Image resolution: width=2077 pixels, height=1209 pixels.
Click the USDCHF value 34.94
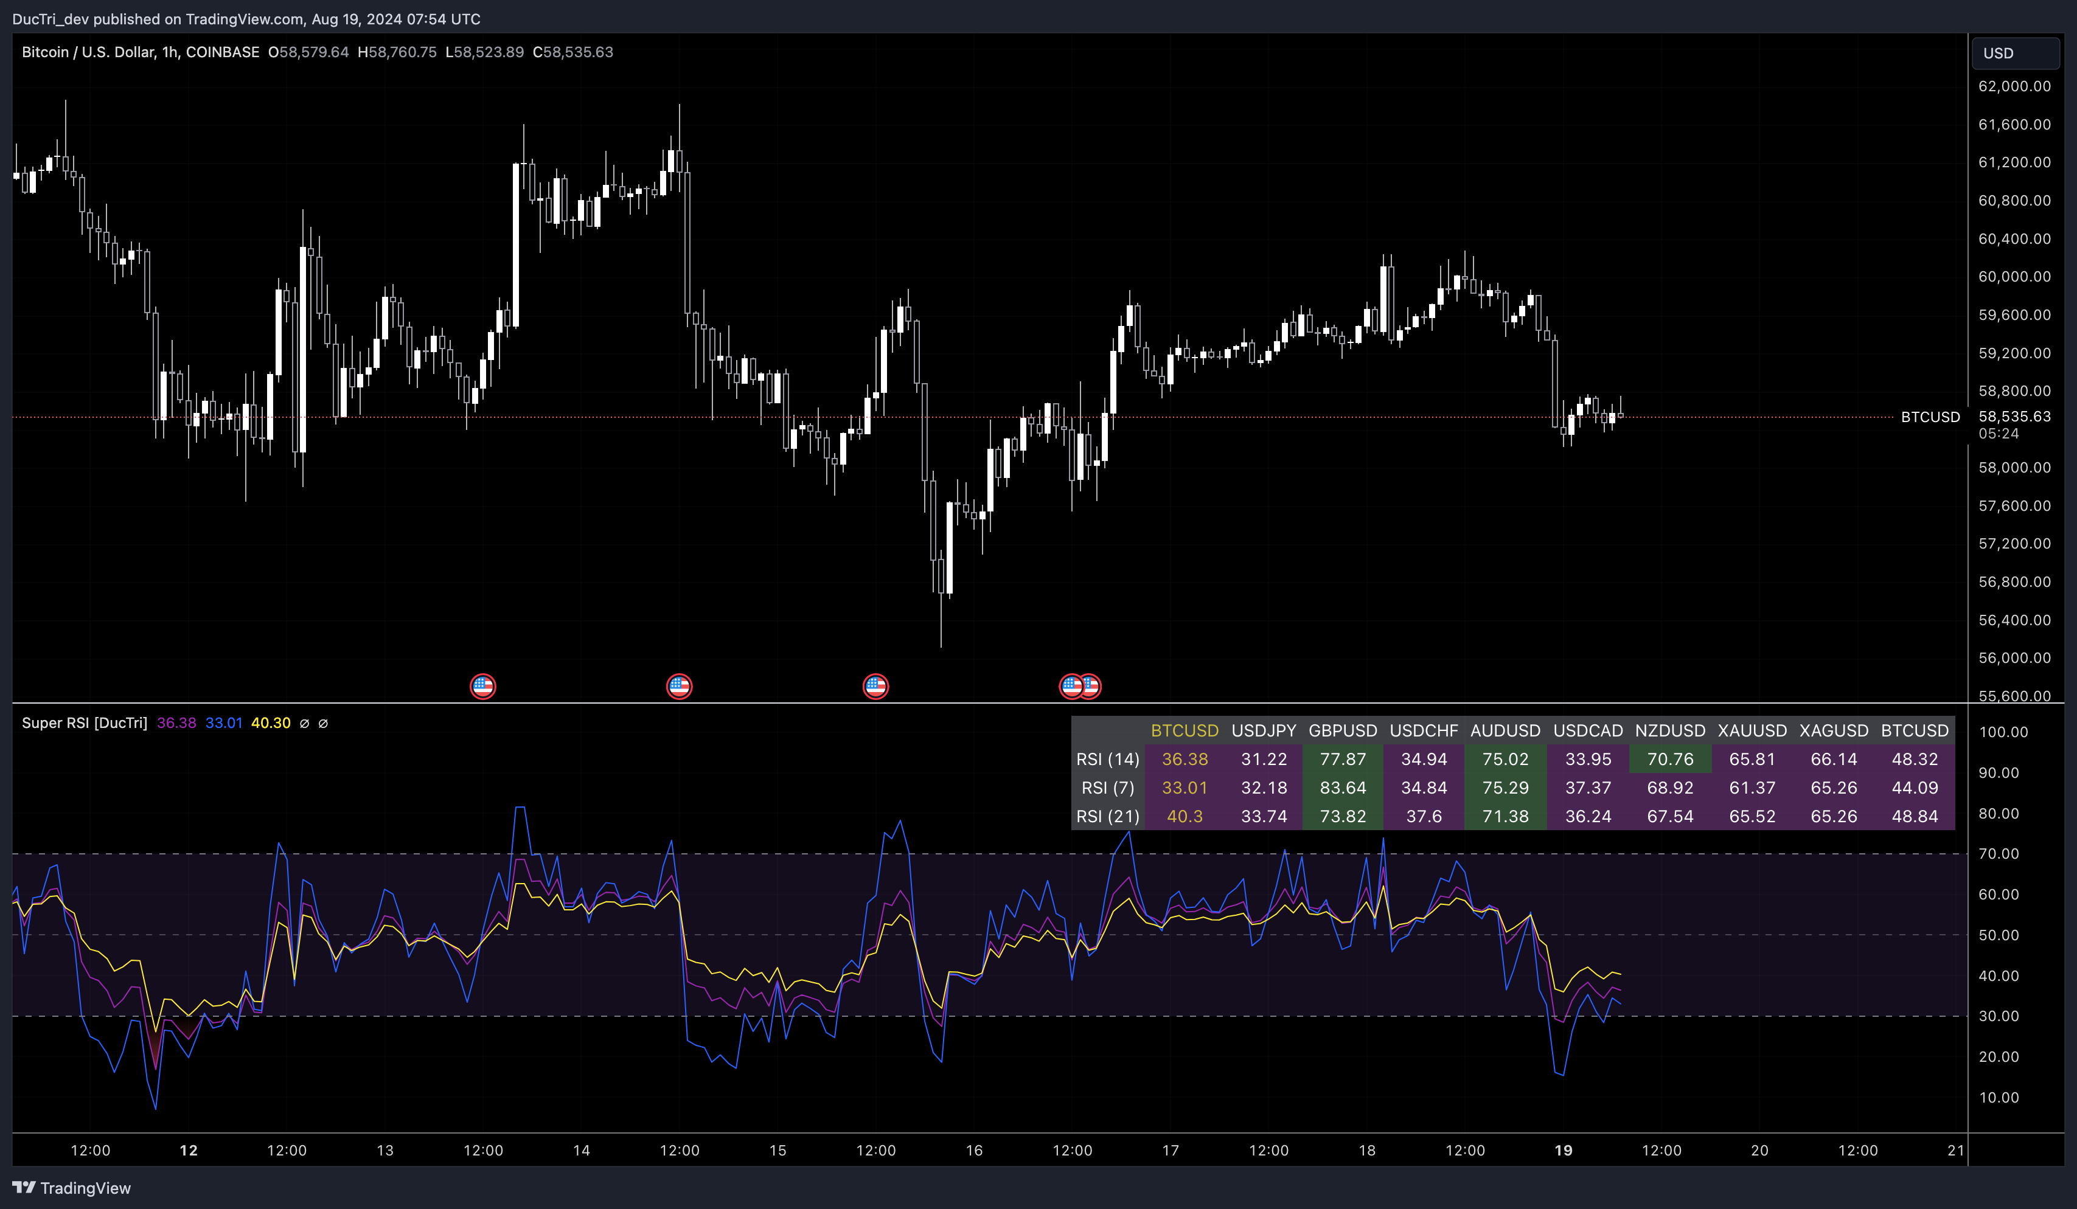coord(1424,759)
